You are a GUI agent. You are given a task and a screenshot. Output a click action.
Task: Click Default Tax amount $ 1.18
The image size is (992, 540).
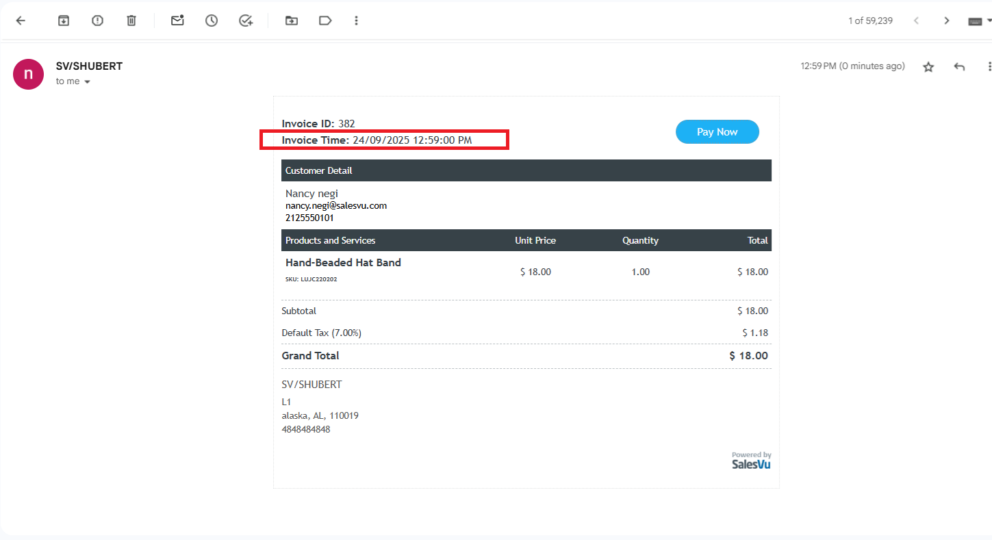[x=755, y=333]
